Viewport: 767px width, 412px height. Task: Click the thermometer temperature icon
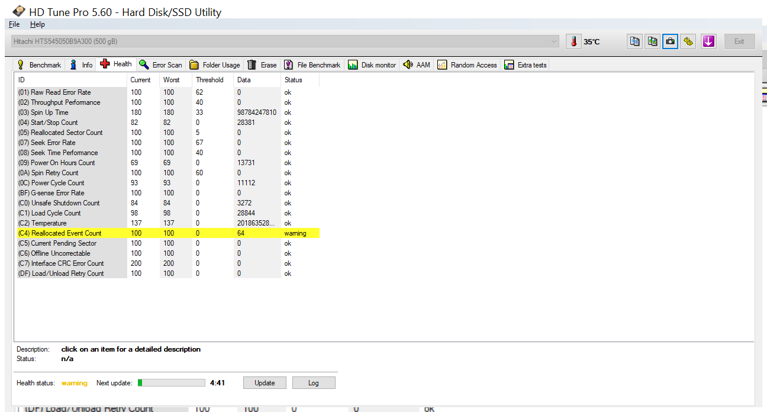click(573, 41)
